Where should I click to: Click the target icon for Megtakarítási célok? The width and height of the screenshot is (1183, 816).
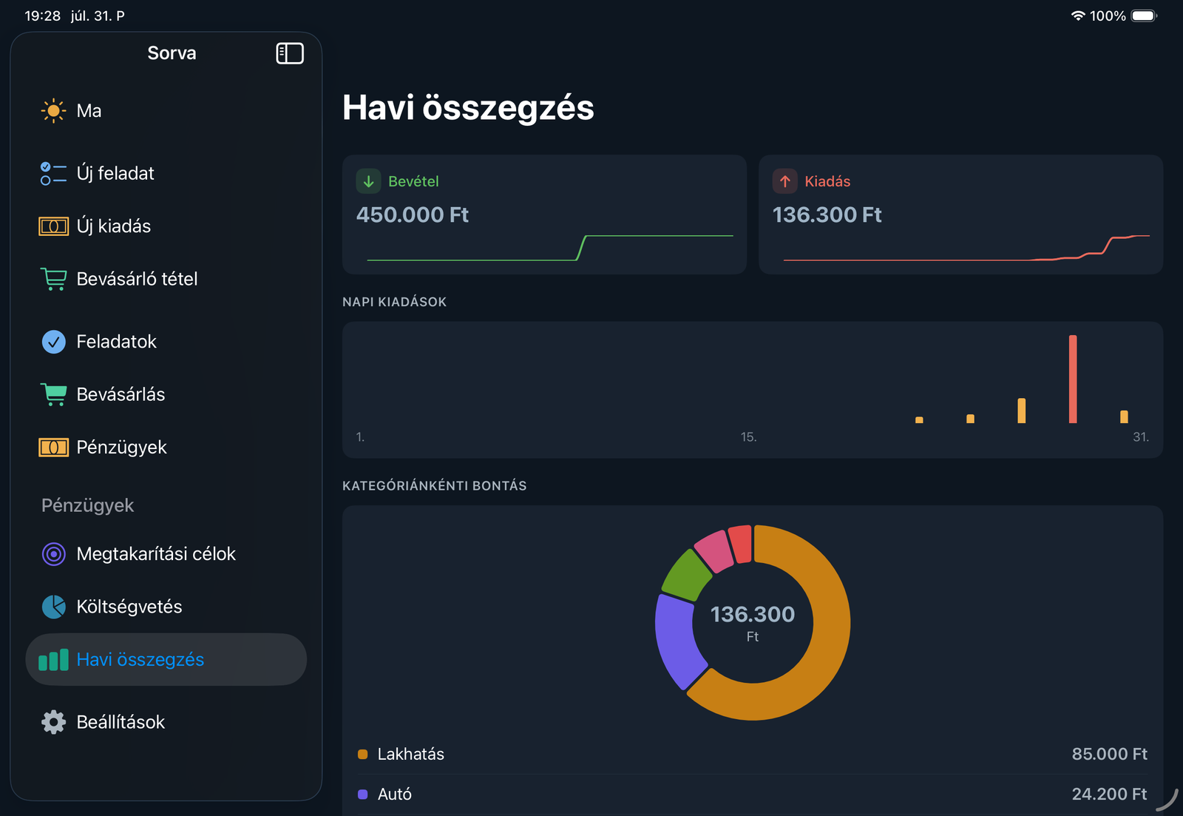[x=53, y=554]
